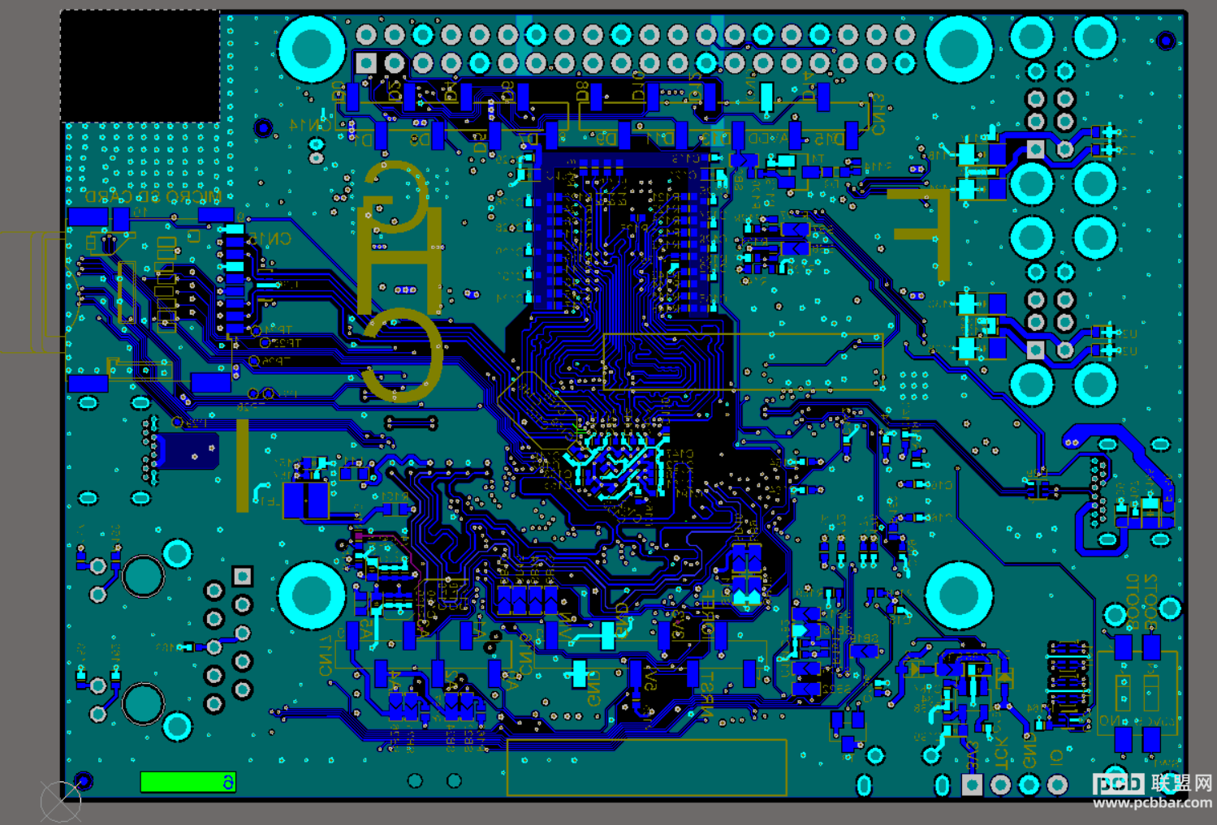Select the BOOT0 silkscreen label
Image resolution: width=1217 pixels, height=825 pixels.
pyautogui.click(x=1133, y=601)
